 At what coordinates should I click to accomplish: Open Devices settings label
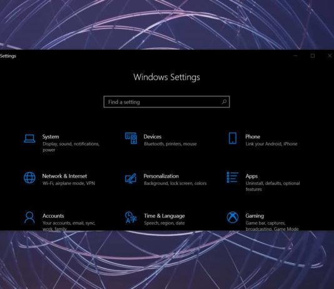(153, 137)
